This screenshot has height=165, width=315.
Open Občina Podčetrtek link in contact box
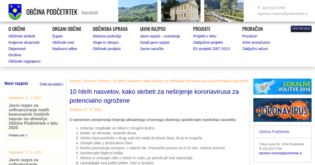point(274,132)
